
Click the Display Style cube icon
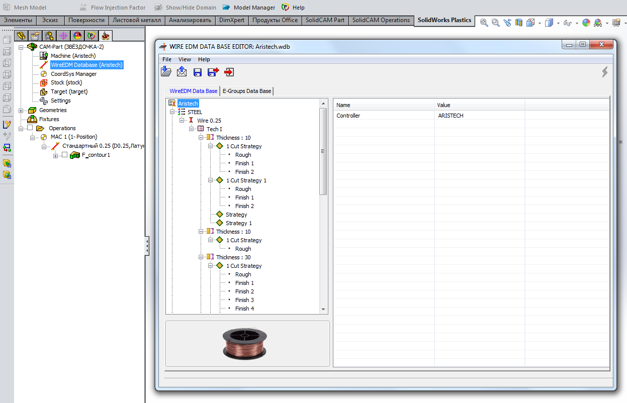coord(549,23)
